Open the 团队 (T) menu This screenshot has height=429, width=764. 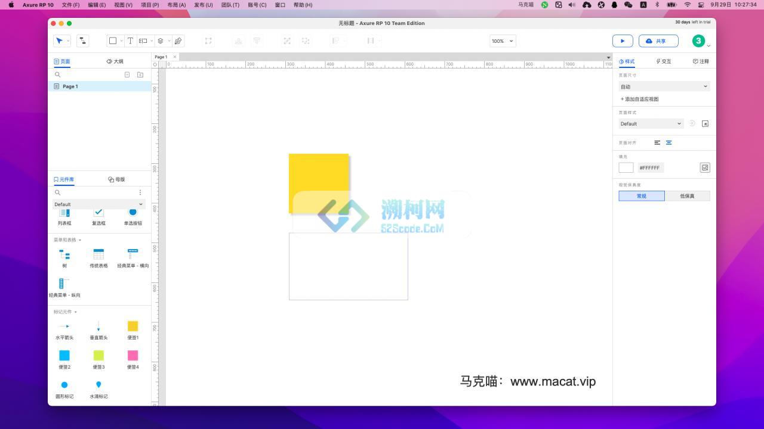click(230, 5)
